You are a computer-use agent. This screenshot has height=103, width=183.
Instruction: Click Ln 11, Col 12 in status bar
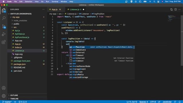pyautogui.click(x=132, y=102)
